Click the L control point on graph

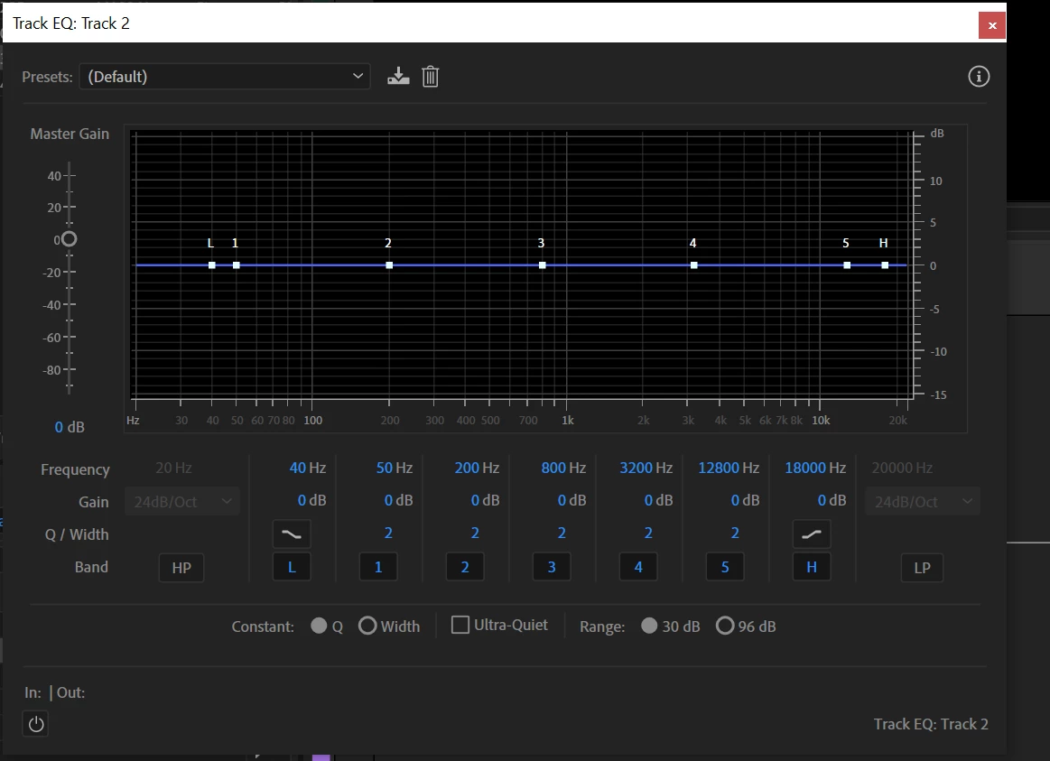pos(211,265)
